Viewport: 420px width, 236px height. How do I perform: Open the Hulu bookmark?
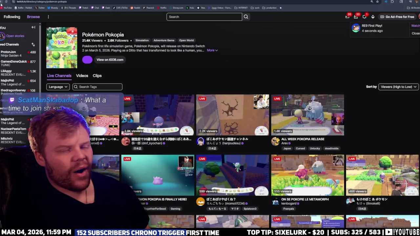point(190,8)
